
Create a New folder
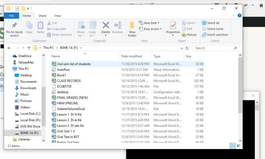click(132, 29)
